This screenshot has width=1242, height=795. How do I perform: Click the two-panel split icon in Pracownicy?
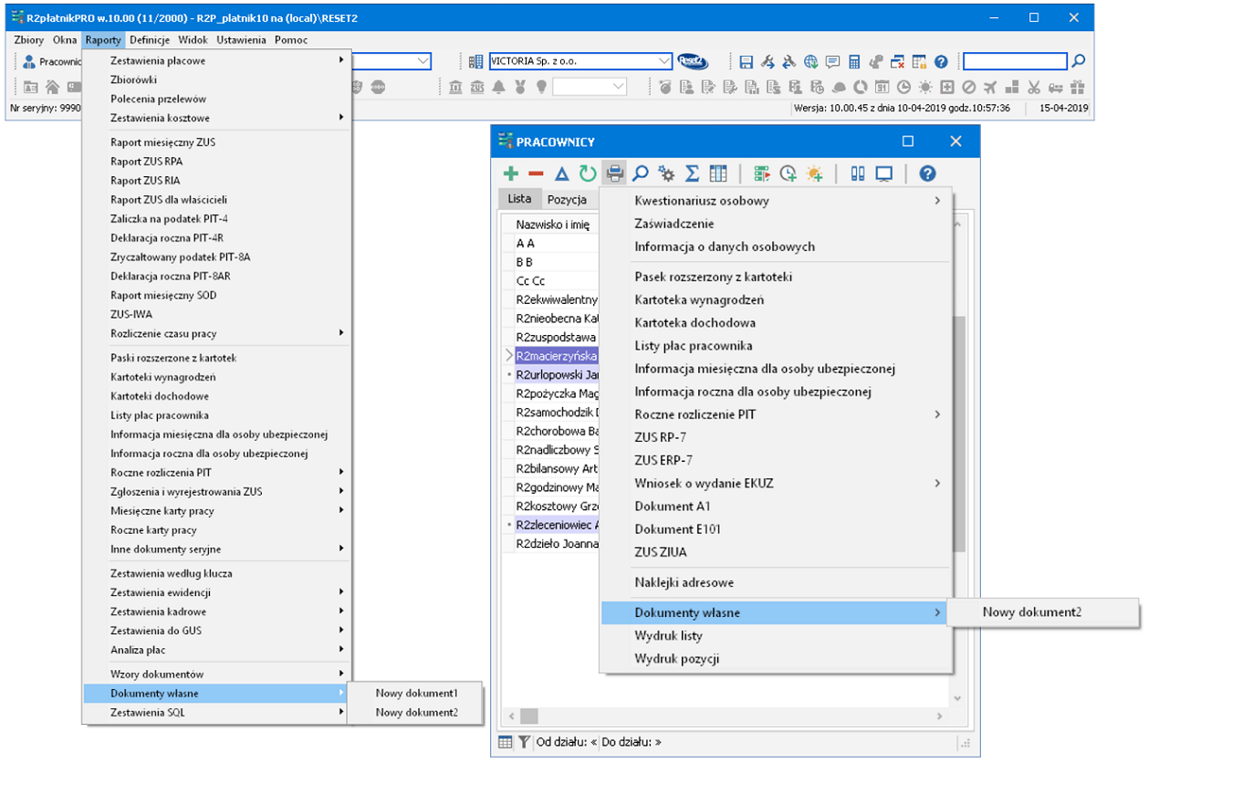click(857, 173)
